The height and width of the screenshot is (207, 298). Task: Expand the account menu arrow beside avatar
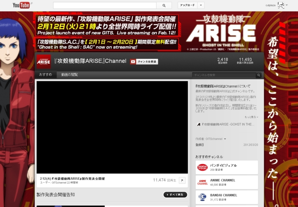tap(286, 5)
